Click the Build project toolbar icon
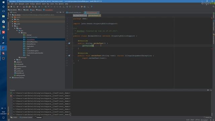Screen dimensions: 215x121 (x=45, y=7)
